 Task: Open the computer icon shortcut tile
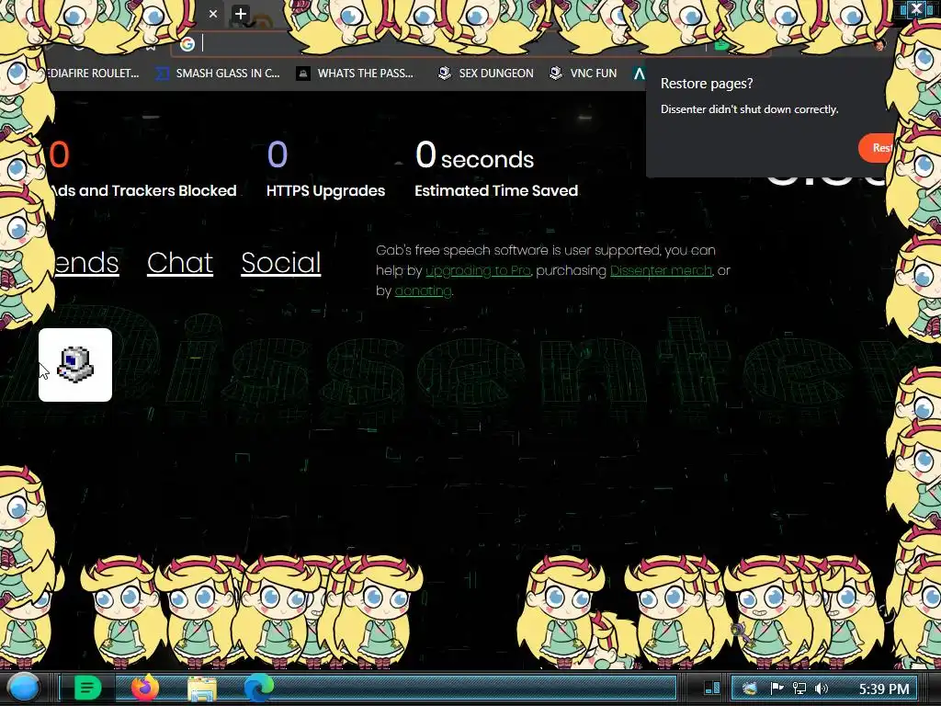(x=75, y=365)
